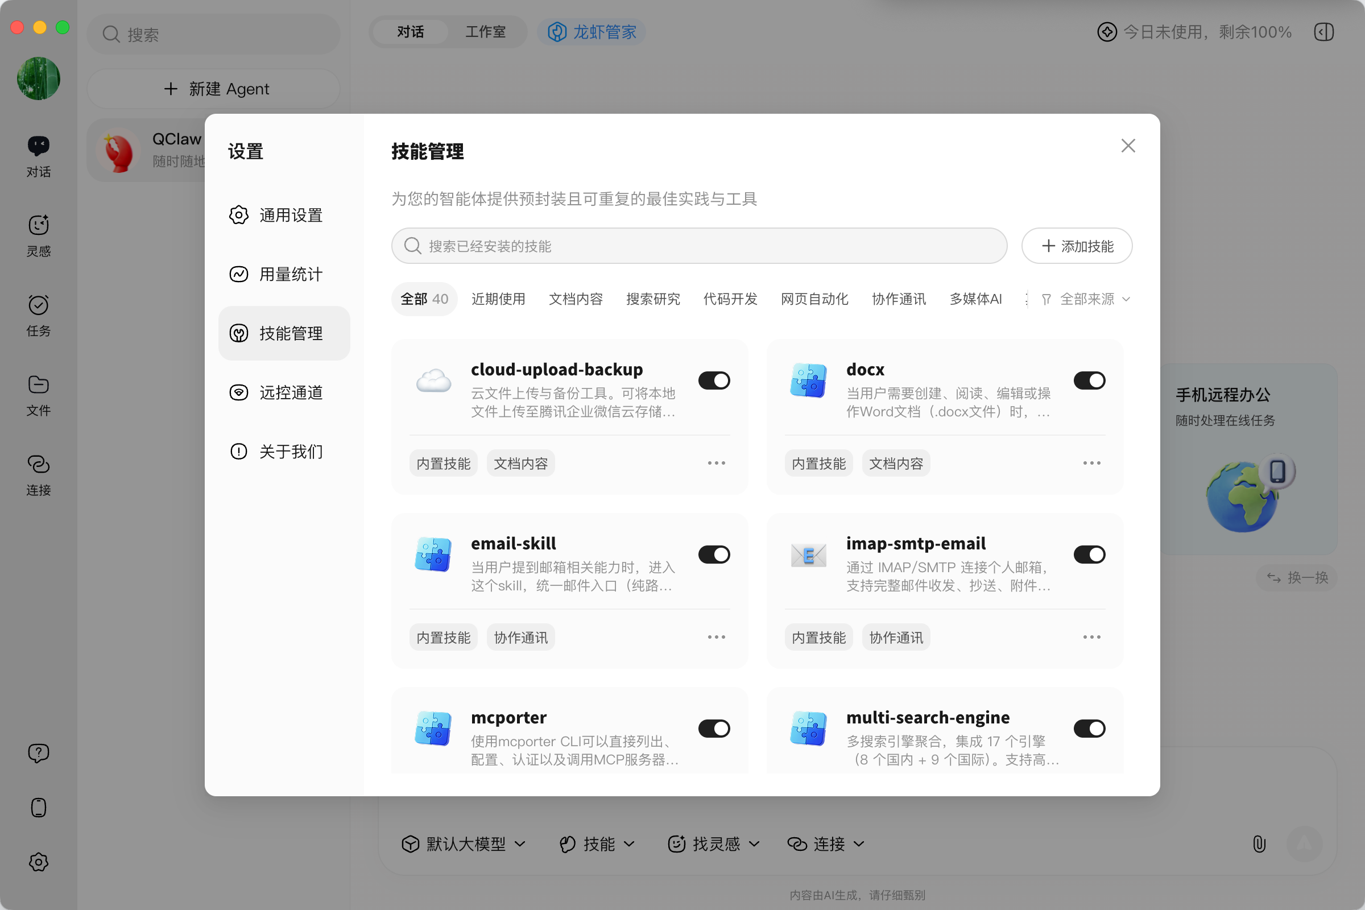This screenshot has height=910, width=1365.
Task: Open the more options menu for email-skill
Action: (x=716, y=637)
